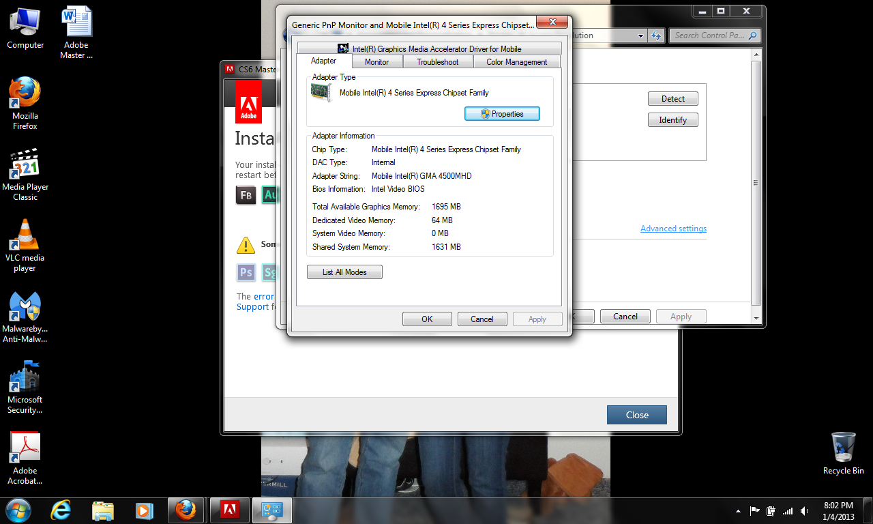Image resolution: width=873 pixels, height=524 pixels.
Task: Open the Computer desktop icon
Action: [25, 28]
